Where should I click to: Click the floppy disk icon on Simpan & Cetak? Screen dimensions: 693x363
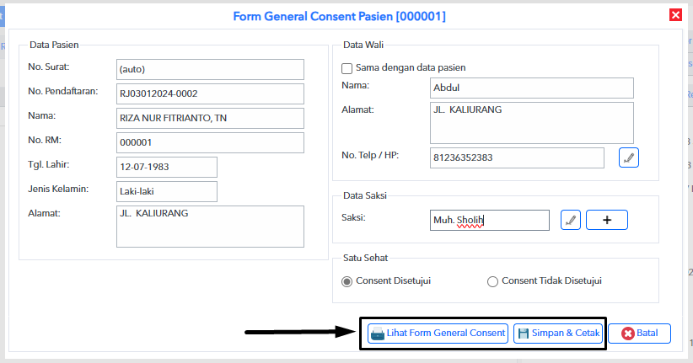(524, 334)
